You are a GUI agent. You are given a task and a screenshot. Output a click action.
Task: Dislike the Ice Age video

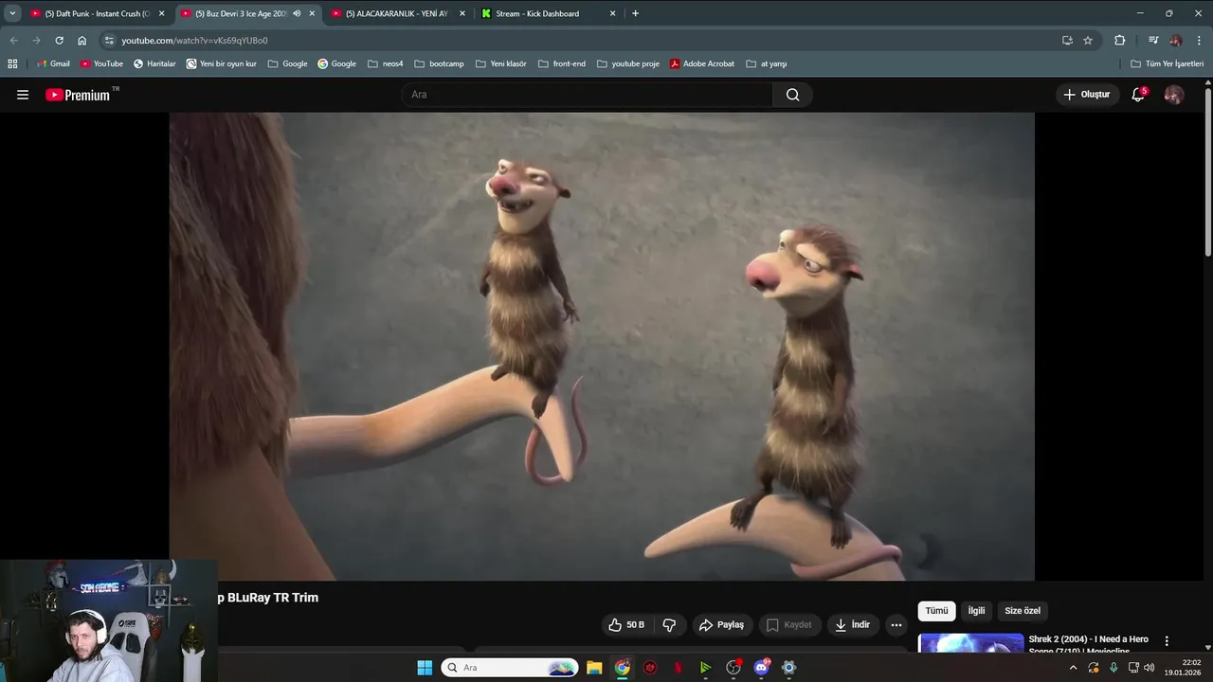coord(669,625)
